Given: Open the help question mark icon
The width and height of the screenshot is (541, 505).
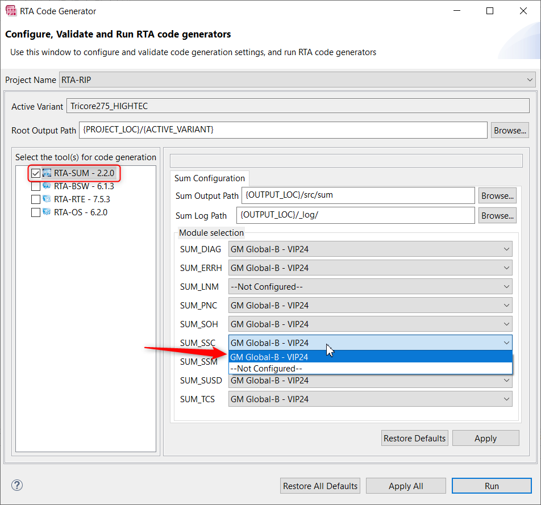Looking at the screenshot, I should pos(17,485).
